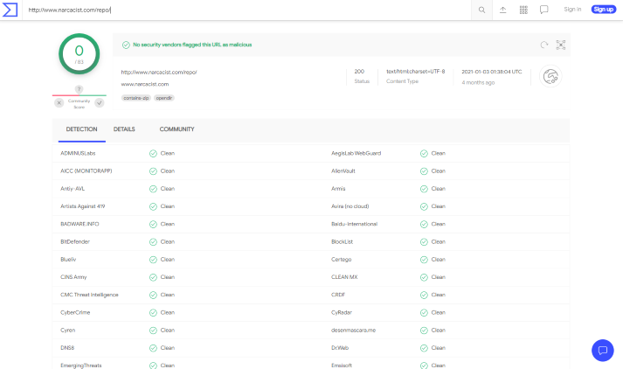Switch to the DETAILS tab
The image size is (623, 369).
point(124,129)
